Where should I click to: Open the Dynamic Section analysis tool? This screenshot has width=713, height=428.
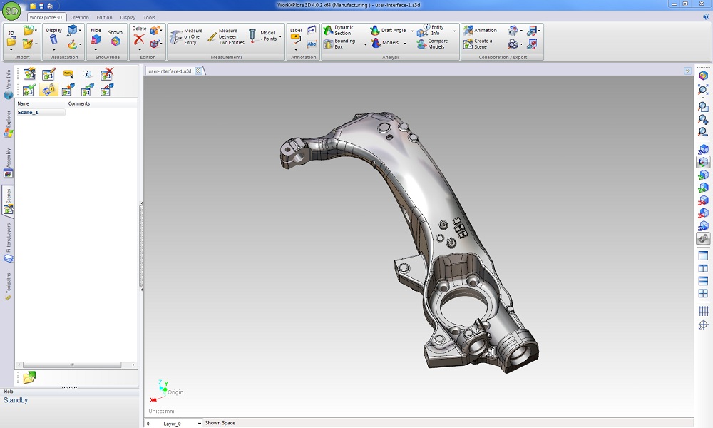(338, 31)
